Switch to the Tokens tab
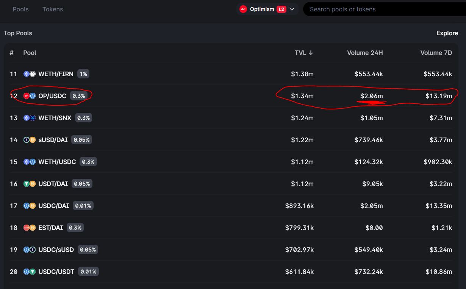466x289 pixels. (x=53, y=9)
